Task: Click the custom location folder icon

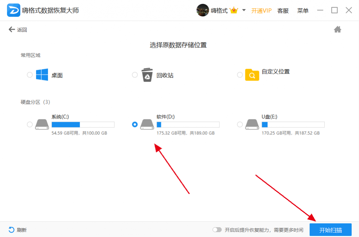Action: click(x=252, y=75)
